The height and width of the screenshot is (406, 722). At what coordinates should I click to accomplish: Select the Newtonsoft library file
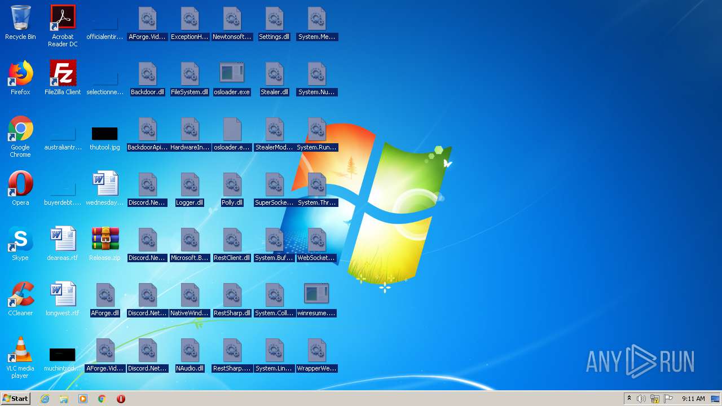(x=232, y=23)
